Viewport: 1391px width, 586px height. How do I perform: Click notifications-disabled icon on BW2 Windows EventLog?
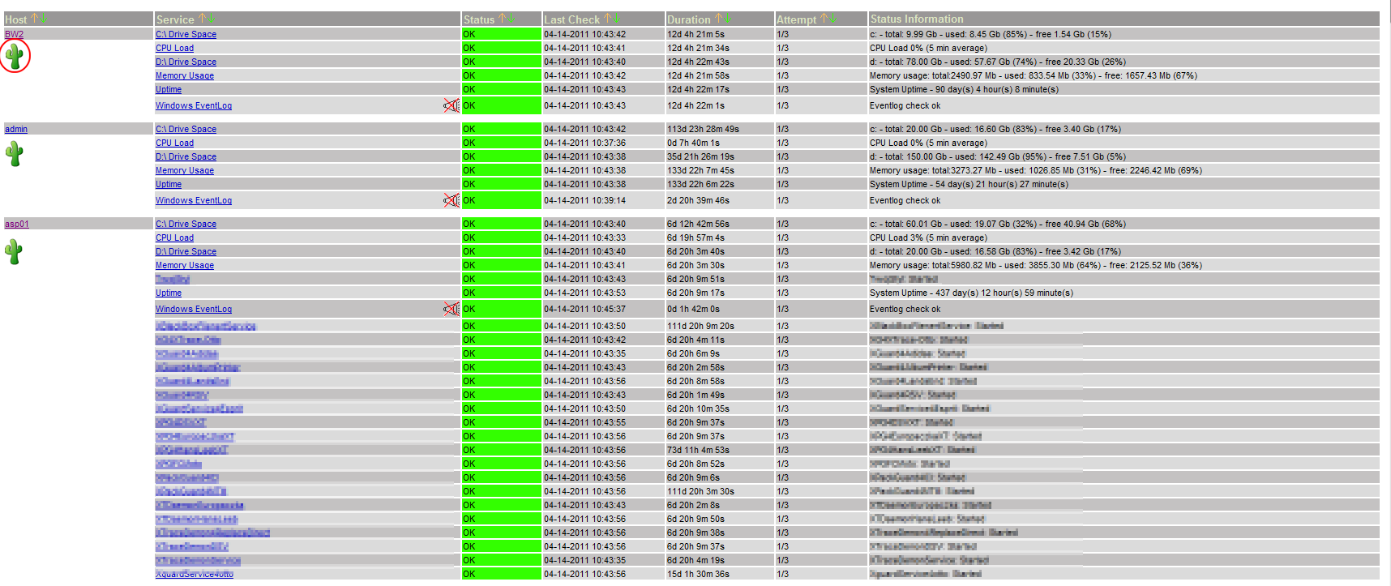click(x=452, y=105)
